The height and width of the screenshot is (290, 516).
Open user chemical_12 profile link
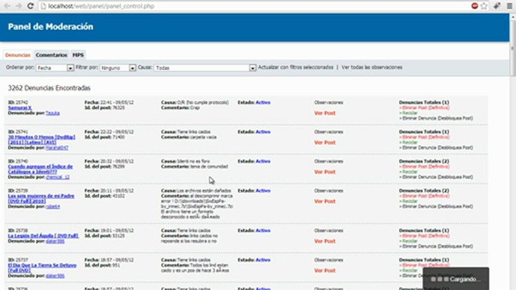click(58, 177)
